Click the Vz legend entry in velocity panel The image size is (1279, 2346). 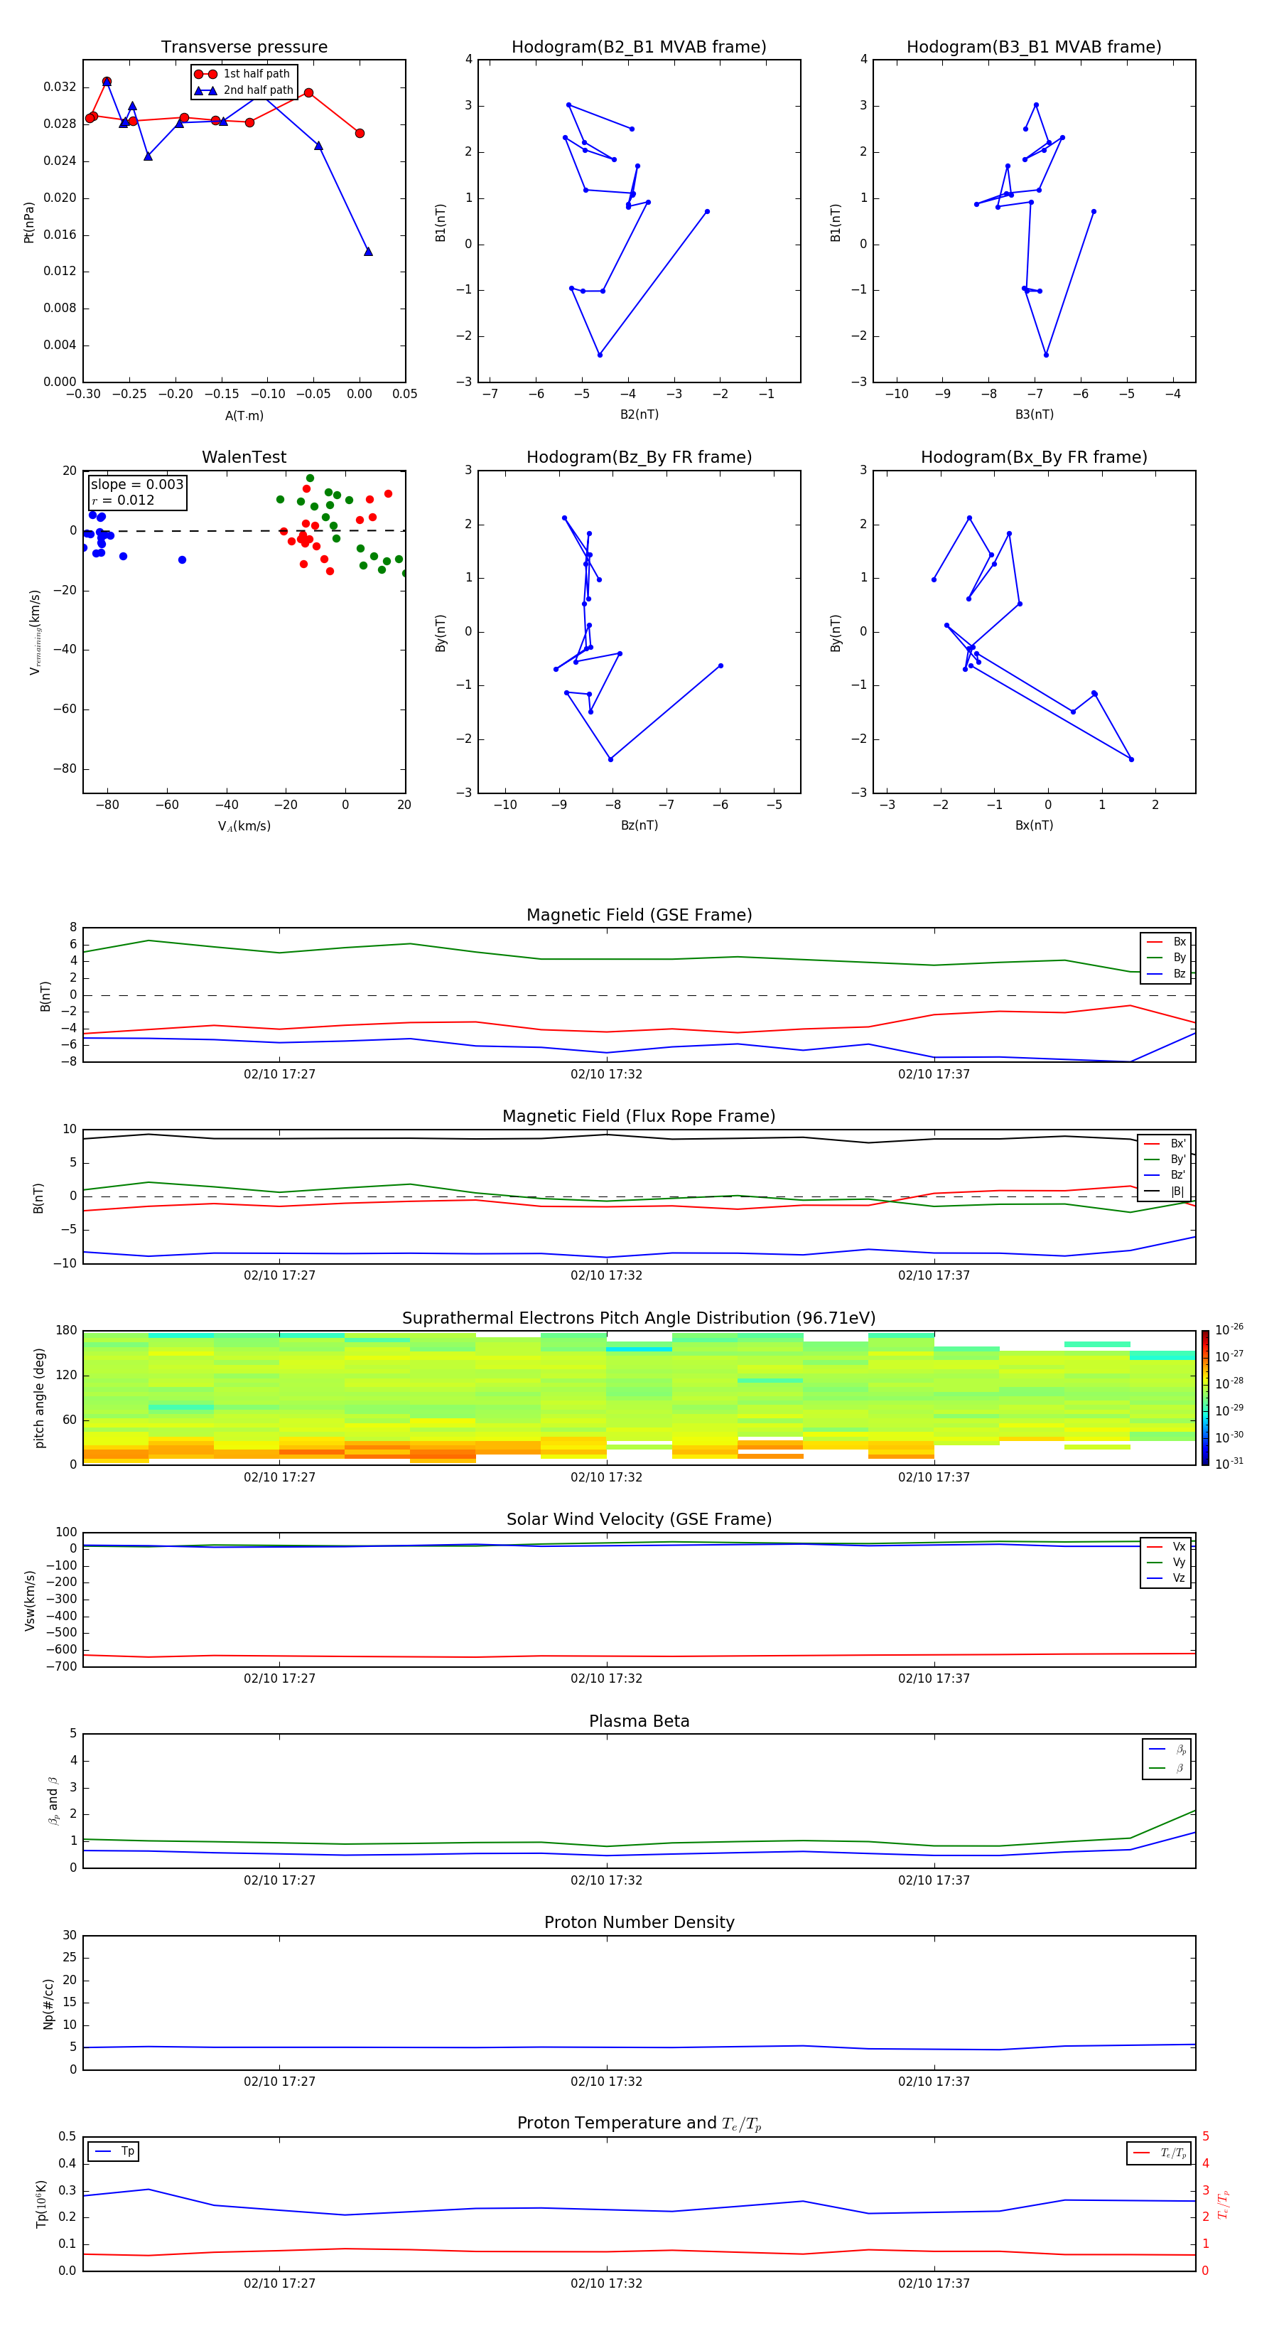(x=1166, y=1578)
